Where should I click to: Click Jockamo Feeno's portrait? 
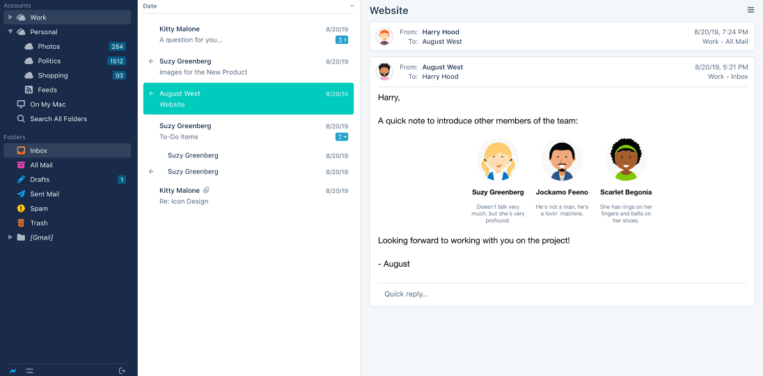[x=562, y=159]
